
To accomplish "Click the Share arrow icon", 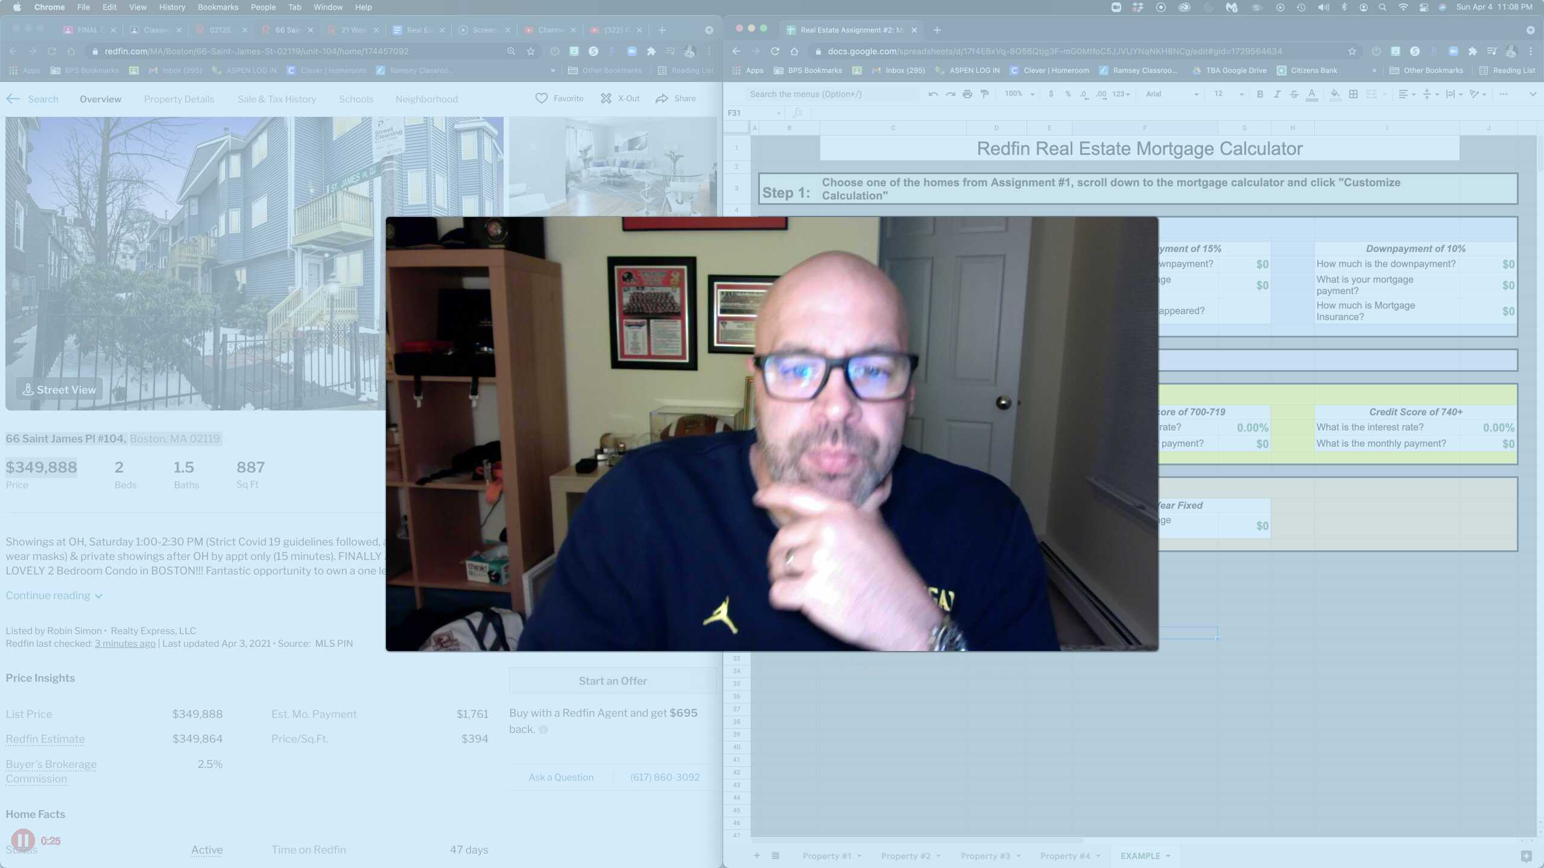I will (662, 98).
